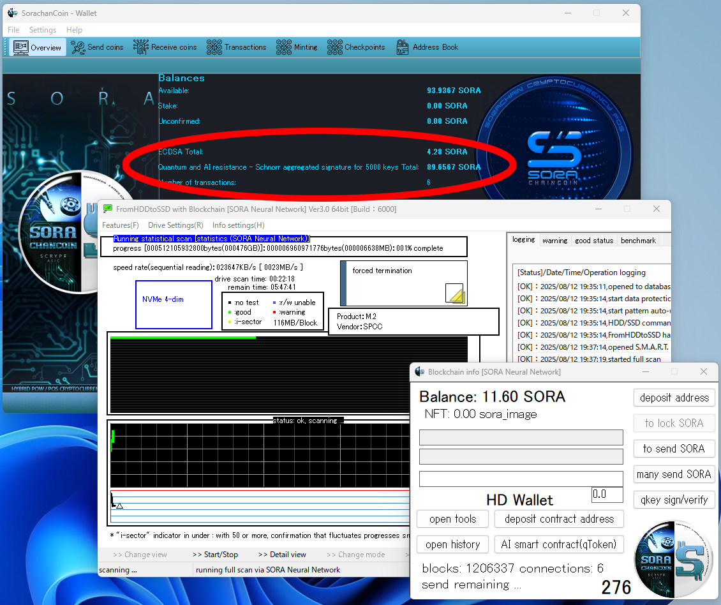The width and height of the screenshot is (721, 605).
Task: Click >> Change view at bottom
Action: (140, 555)
